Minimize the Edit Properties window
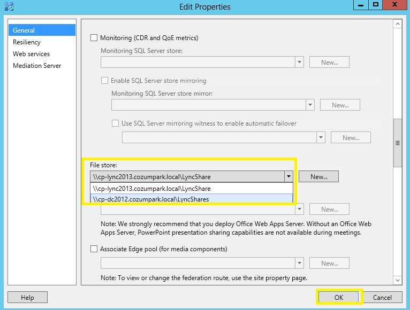 [361, 5]
